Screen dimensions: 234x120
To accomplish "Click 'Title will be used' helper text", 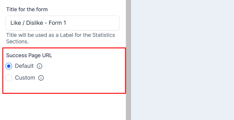I will click(25, 35).
